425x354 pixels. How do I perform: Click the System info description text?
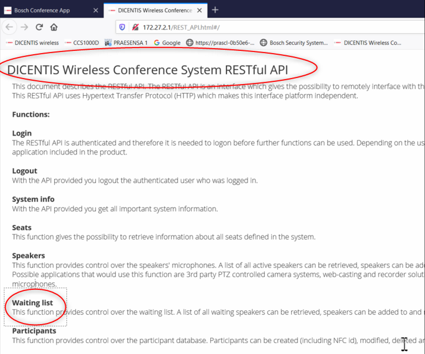pyautogui.click(x=115, y=209)
